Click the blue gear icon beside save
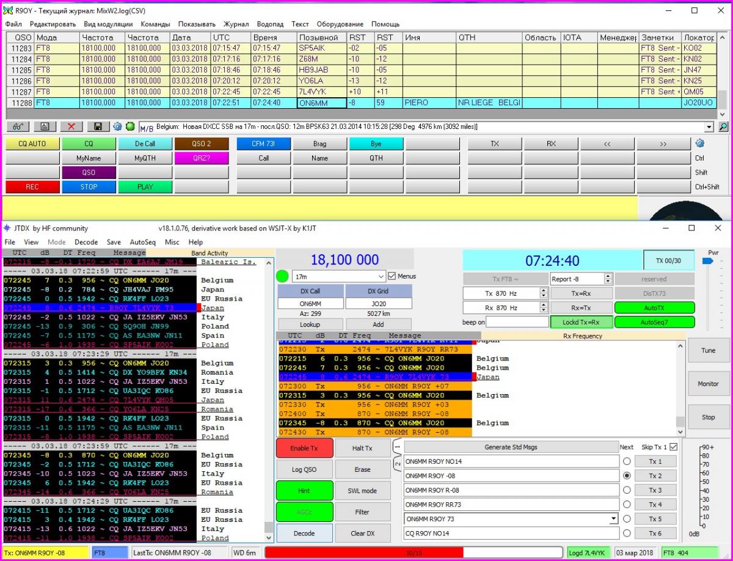733x561 pixels. click(x=117, y=127)
